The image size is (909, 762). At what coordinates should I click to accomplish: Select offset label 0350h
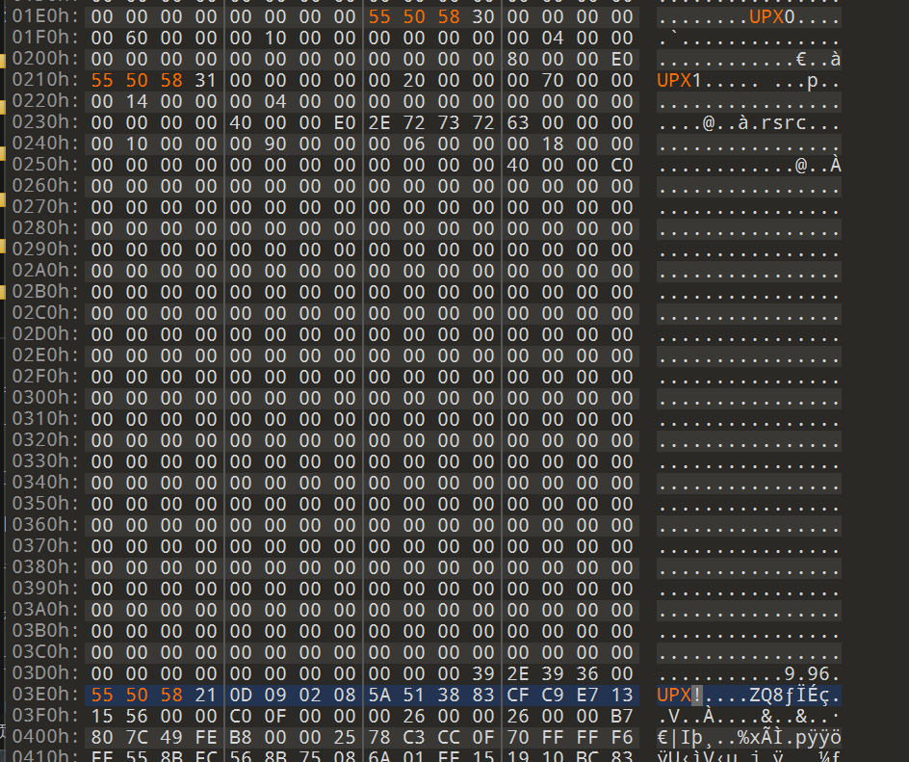44,504
